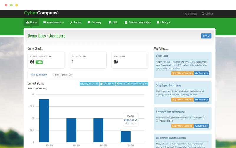
Task: Expand the Assessments dropdown menu
Action: click(x=53, y=22)
